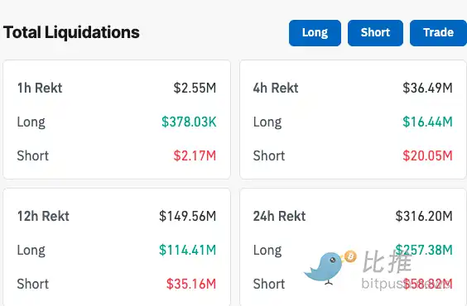The image size is (467, 306).
Task: Select the 12h Long value $114.41M
Action: [188, 250]
